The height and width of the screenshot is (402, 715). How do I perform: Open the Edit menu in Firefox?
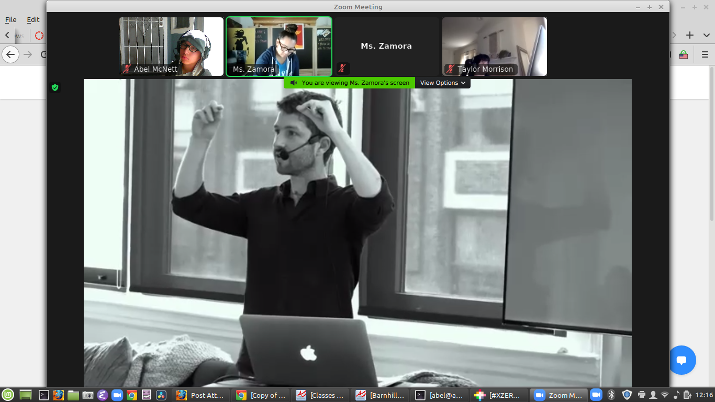click(x=33, y=19)
